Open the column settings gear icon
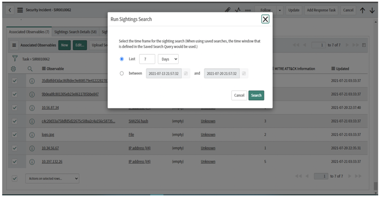Image resolution: width=379 pixels, height=197 pixels. click(13, 69)
